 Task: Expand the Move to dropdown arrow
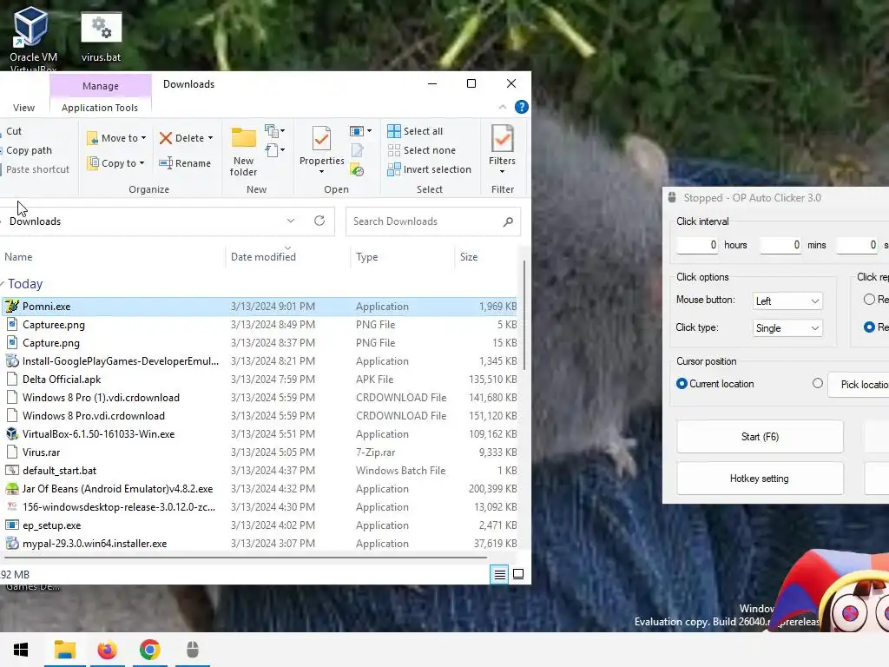(143, 138)
